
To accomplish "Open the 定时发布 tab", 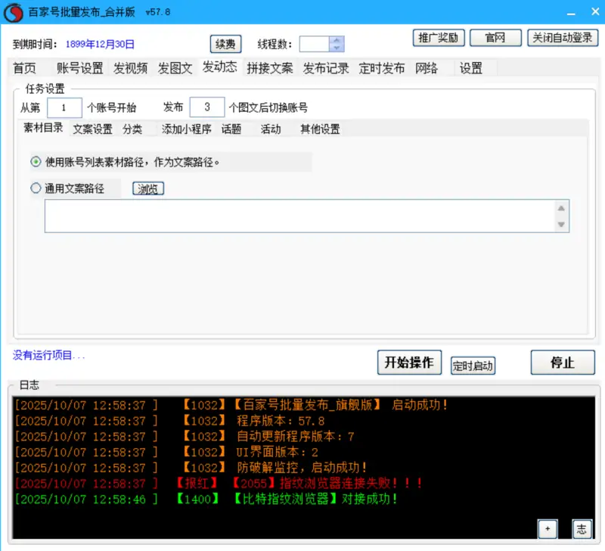I will [x=382, y=68].
